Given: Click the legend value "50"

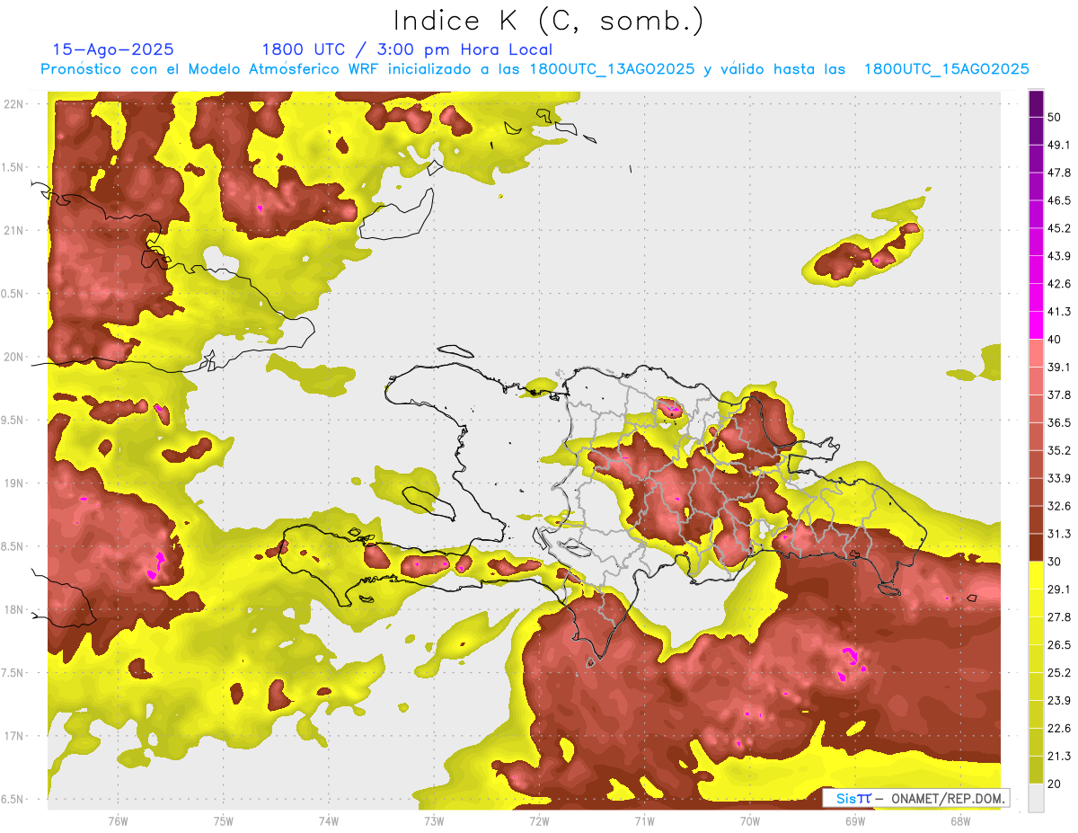Looking at the screenshot, I should (x=1055, y=117).
